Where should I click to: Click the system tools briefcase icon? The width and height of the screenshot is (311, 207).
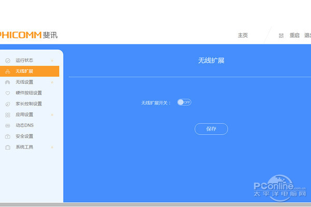coord(8,147)
